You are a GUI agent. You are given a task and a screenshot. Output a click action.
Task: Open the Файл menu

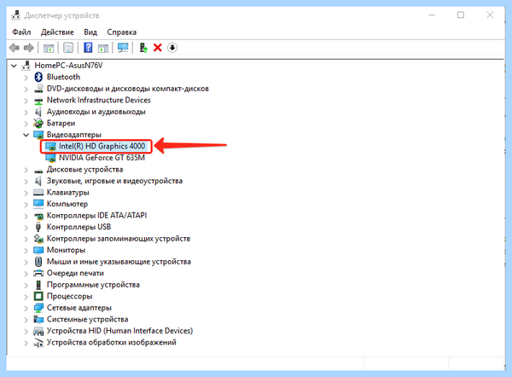(x=21, y=32)
